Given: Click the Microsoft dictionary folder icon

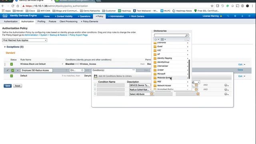Looking at the screenshot, I should [x=155, y=74].
